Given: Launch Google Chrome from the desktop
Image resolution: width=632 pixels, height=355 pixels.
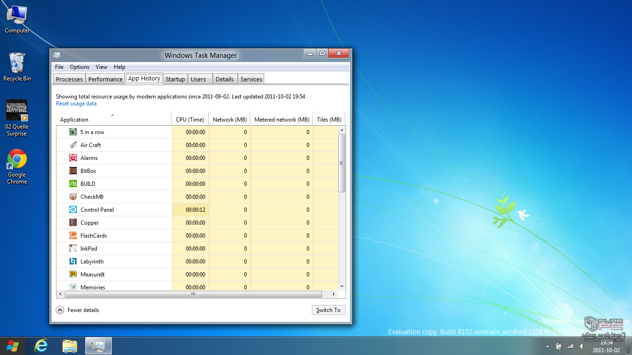Looking at the screenshot, I should tap(17, 166).
